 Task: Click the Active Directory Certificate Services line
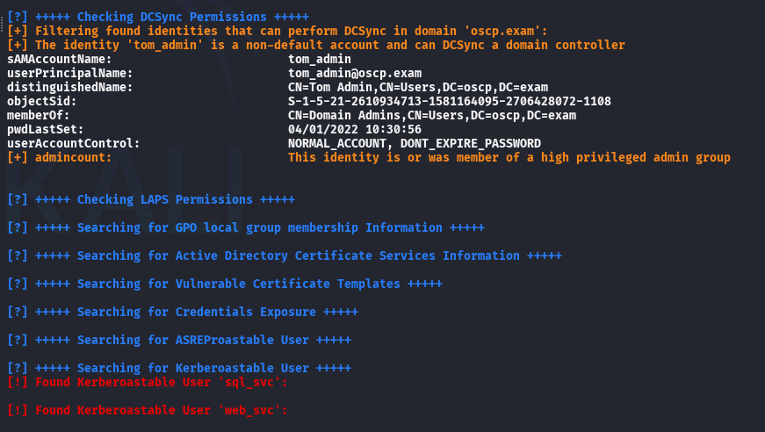(x=285, y=256)
